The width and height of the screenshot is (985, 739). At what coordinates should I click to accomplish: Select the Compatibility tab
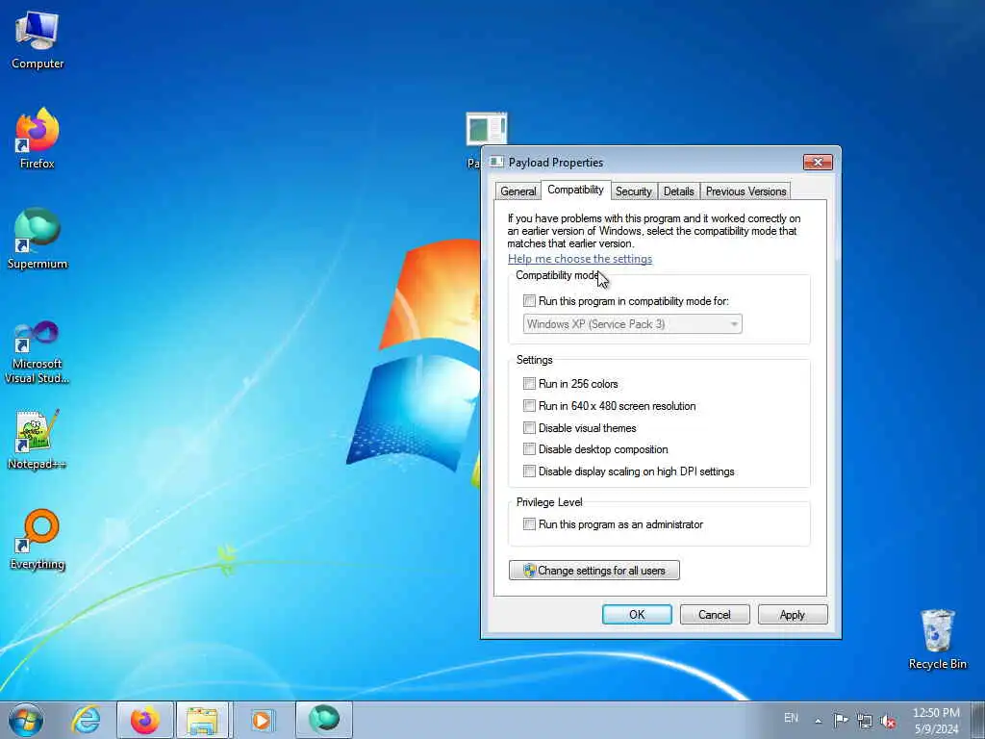coord(575,190)
